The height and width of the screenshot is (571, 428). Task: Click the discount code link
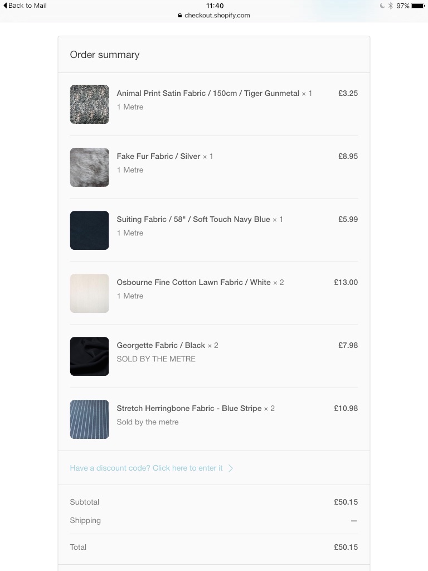[146, 468]
